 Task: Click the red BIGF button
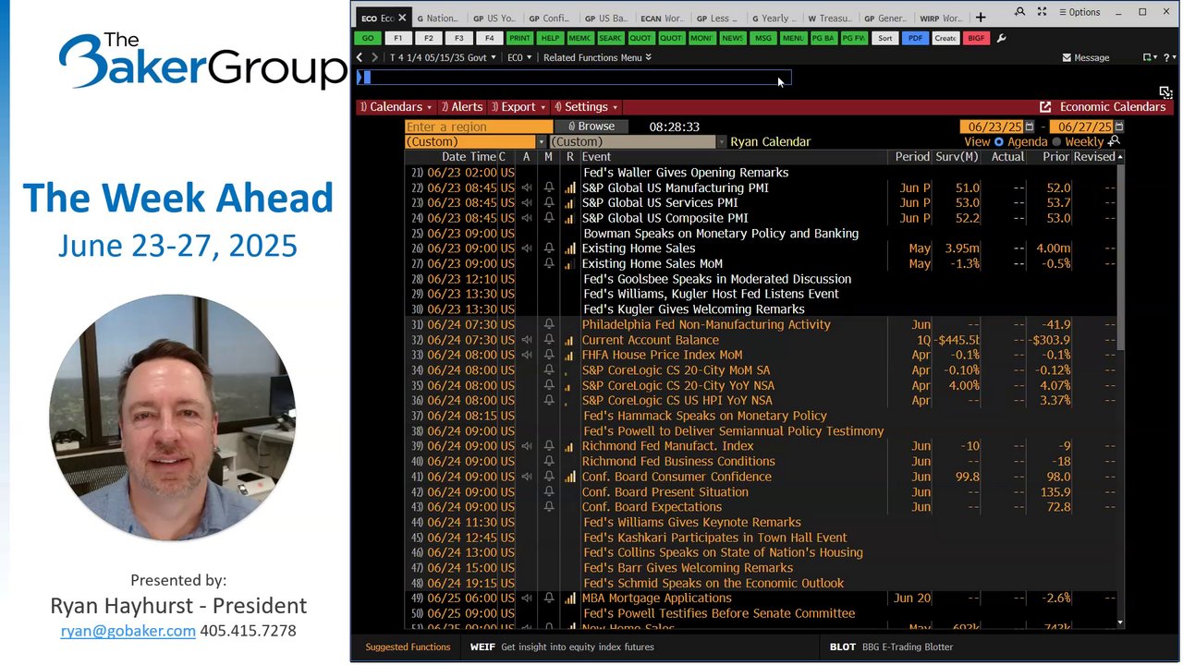click(x=975, y=38)
